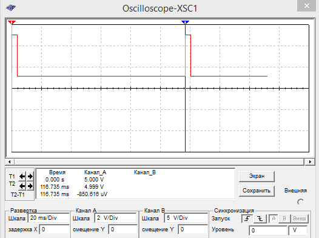Image resolution: width=319 pixels, height=238 pixels.
Task: Select falling edge trigger button
Action: click(260, 219)
